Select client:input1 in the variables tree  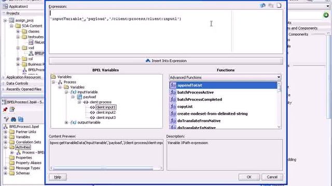click(x=106, y=107)
